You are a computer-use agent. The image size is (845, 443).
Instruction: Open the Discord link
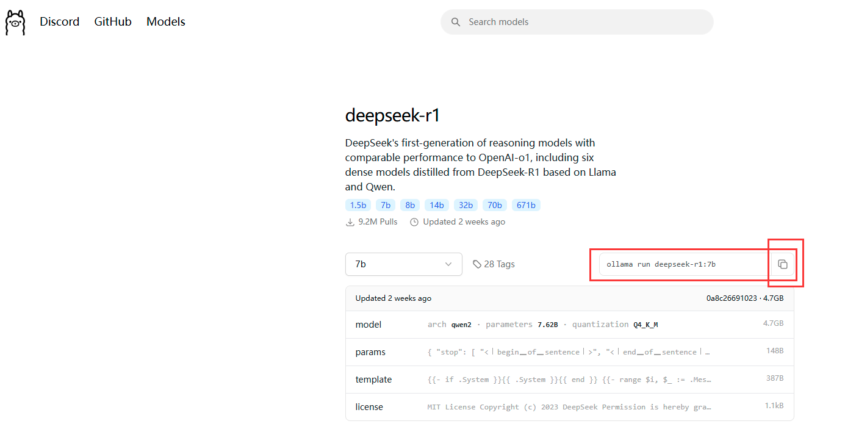[59, 21]
